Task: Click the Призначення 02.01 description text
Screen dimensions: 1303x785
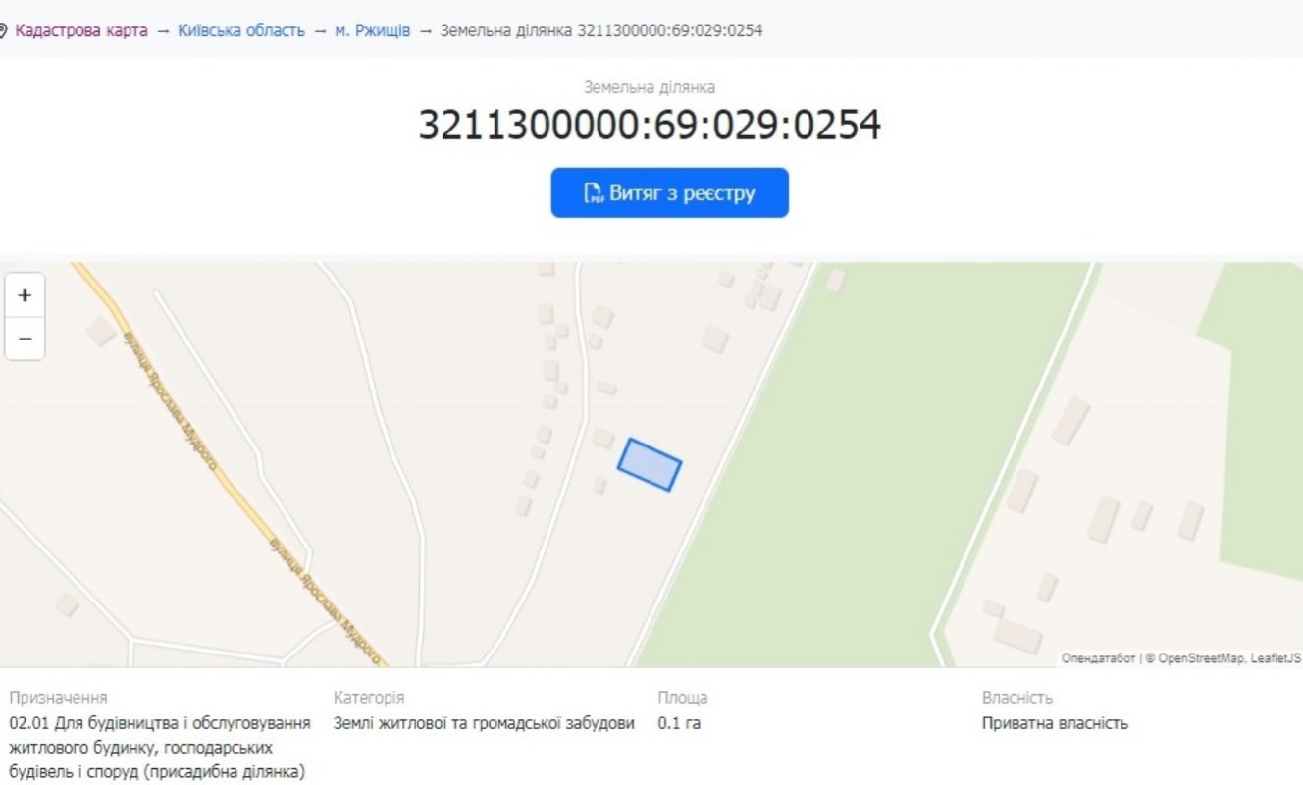Action: coord(160,747)
